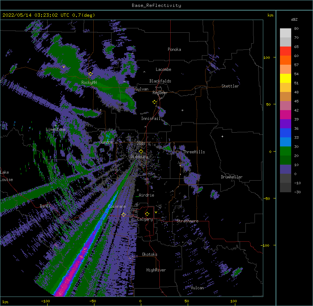Click the Strathmore town label
This screenshot has height=306, width=313.
click(187, 221)
